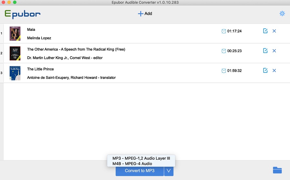The height and width of the screenshot is (180, 290).
Task: Remove The Other America from the list
Action: click(x=274, y=51)
